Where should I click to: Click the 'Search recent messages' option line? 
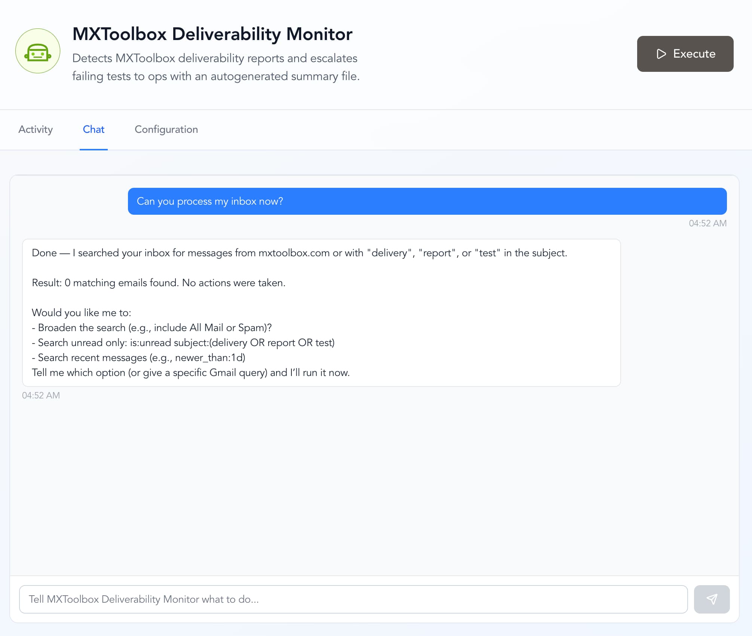138,358
